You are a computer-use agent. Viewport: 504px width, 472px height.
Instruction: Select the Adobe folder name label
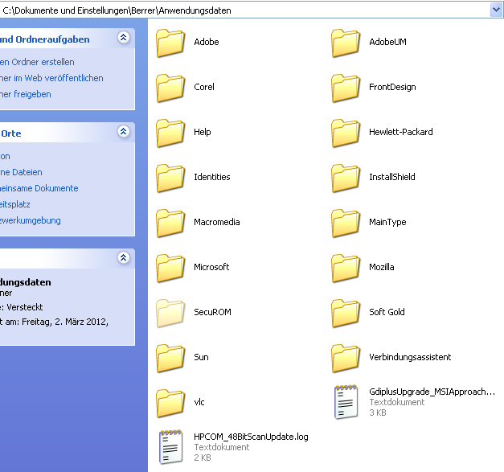207,42
